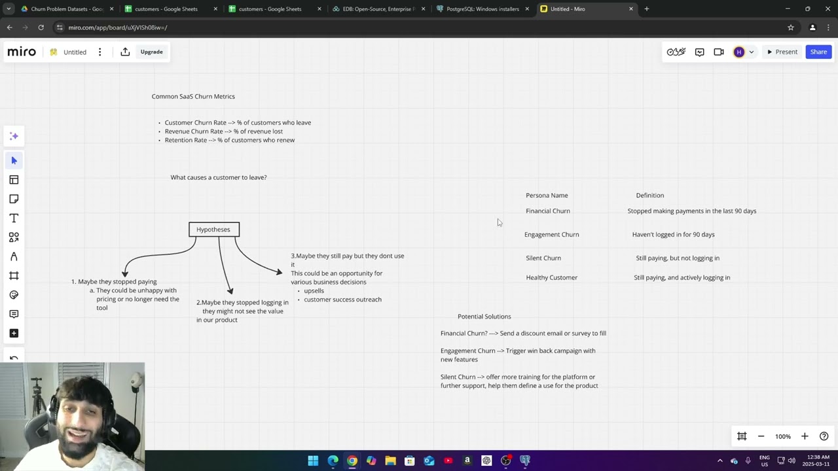
Task: Bookmark this page with the star
Action: point(791,27)
